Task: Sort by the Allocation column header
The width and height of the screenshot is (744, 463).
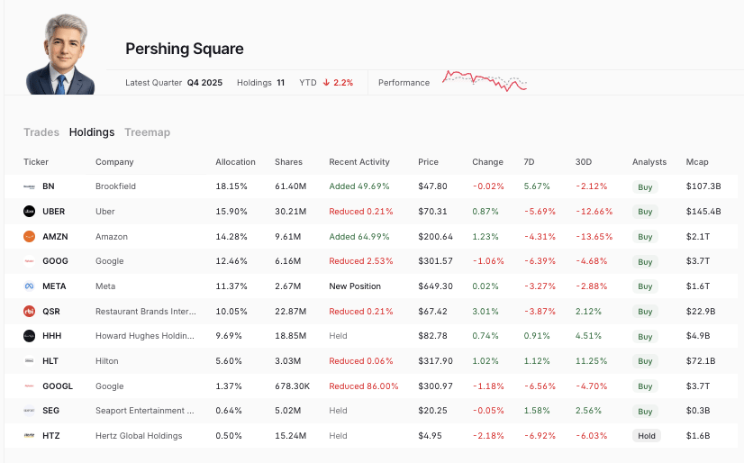Action: point(235,162)
